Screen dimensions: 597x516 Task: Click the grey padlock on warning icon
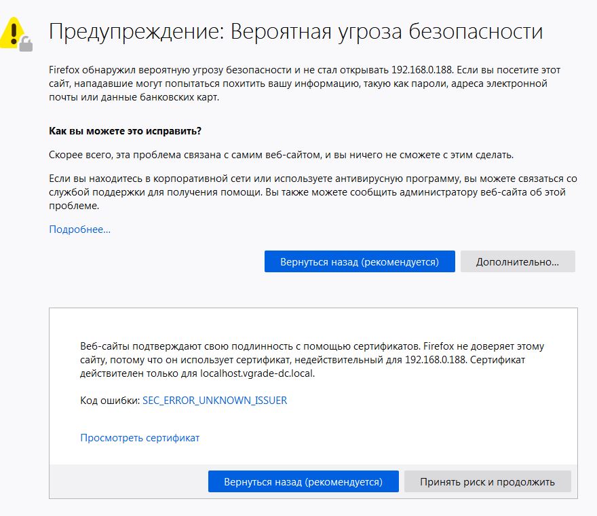coord(26,44)
